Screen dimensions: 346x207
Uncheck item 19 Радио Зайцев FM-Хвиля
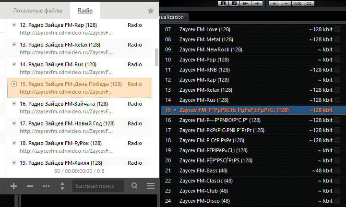click(14, 163)
